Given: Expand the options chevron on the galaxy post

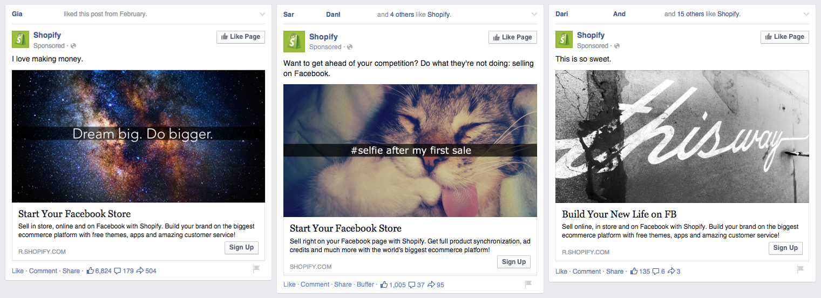Looking at the screenshot, I should click(x=262, y=14).
